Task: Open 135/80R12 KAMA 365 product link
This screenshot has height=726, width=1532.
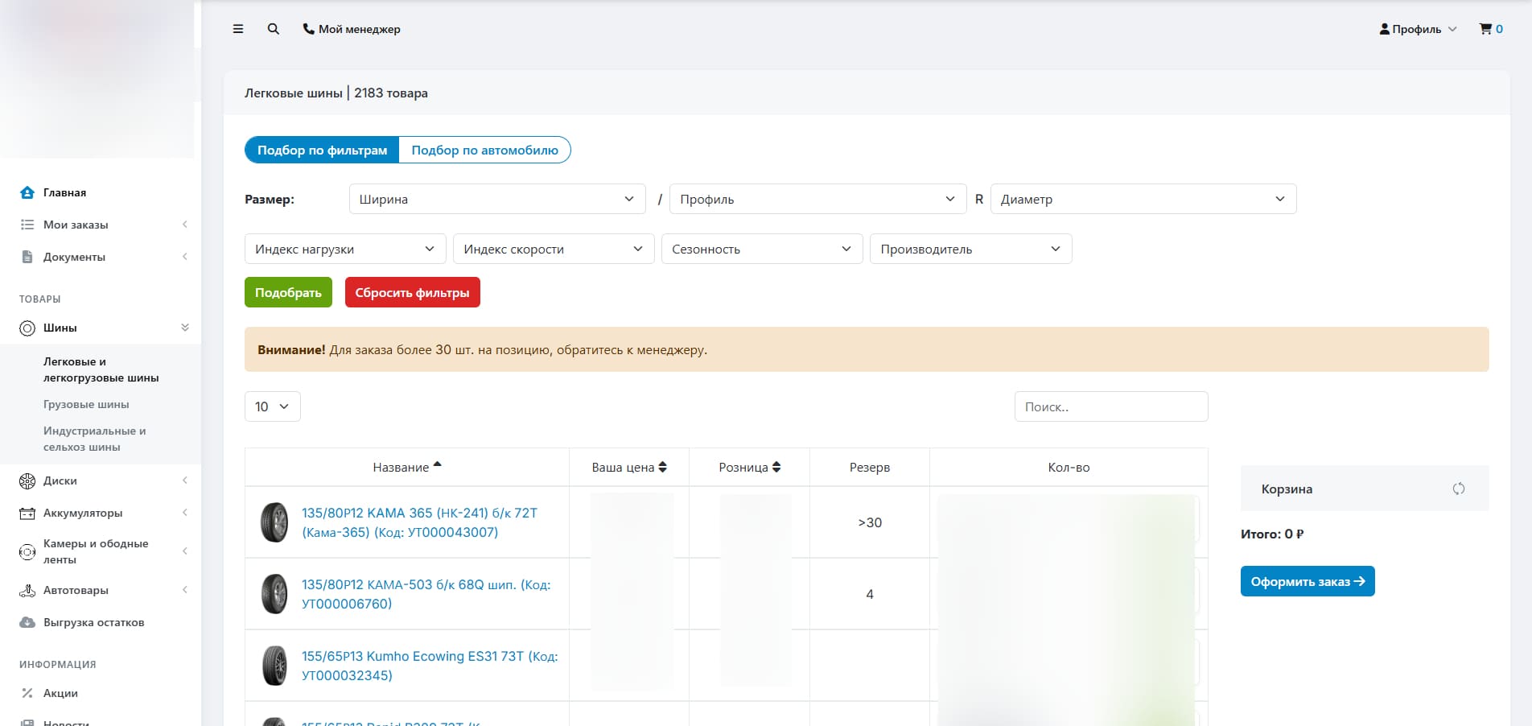Action: click(420, 522)
